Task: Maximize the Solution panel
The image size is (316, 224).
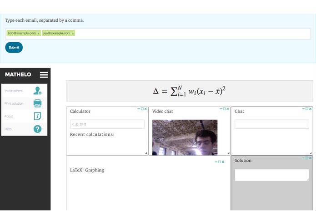Action: click(x=307, y=158)
